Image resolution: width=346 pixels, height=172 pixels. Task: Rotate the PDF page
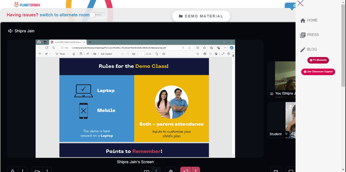[156, 54]
